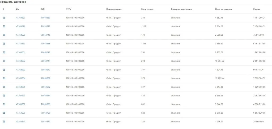The image size is (272, 129).
Task: Click edit icon for row 47361627
Action: click(4, 18)
